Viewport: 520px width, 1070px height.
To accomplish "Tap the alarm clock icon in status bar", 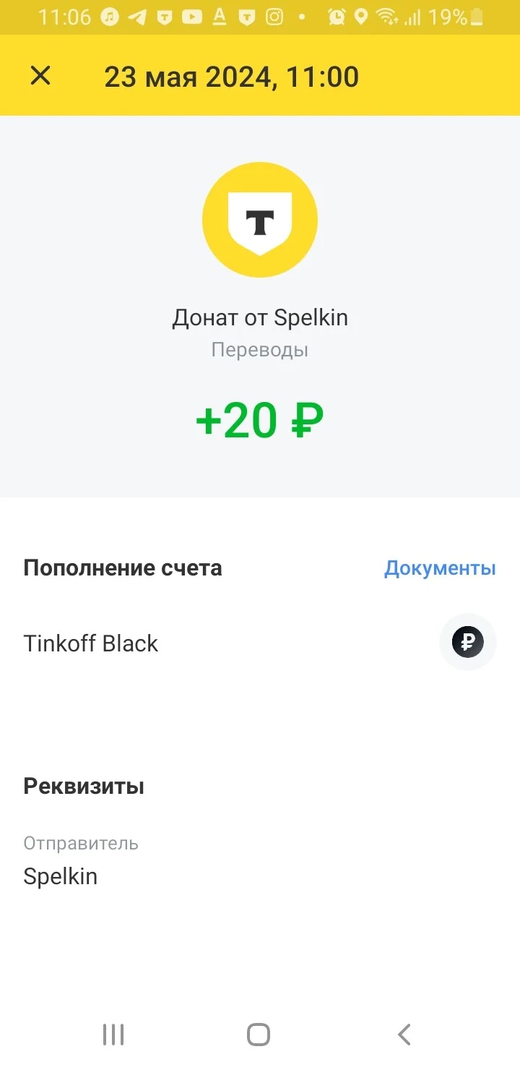I will [x=337, y=17].
